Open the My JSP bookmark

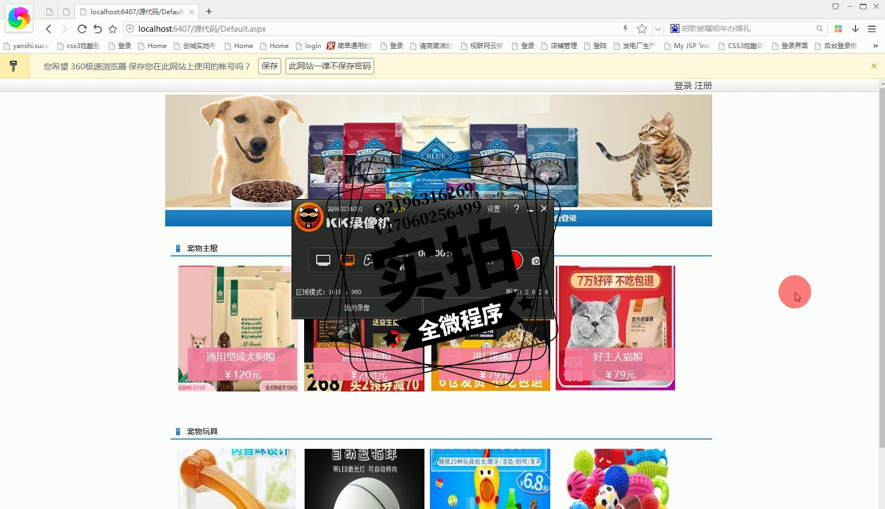click(687, 46)
